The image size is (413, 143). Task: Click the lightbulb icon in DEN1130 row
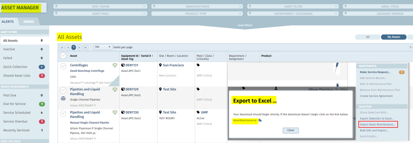[115, 112]
